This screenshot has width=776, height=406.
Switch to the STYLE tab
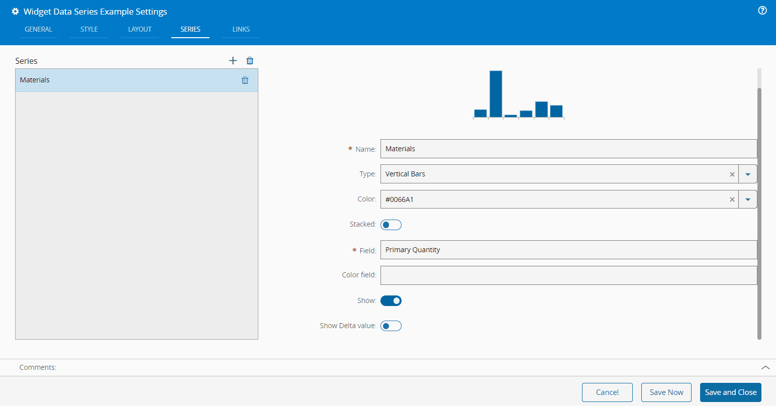[x=89, y=29]
